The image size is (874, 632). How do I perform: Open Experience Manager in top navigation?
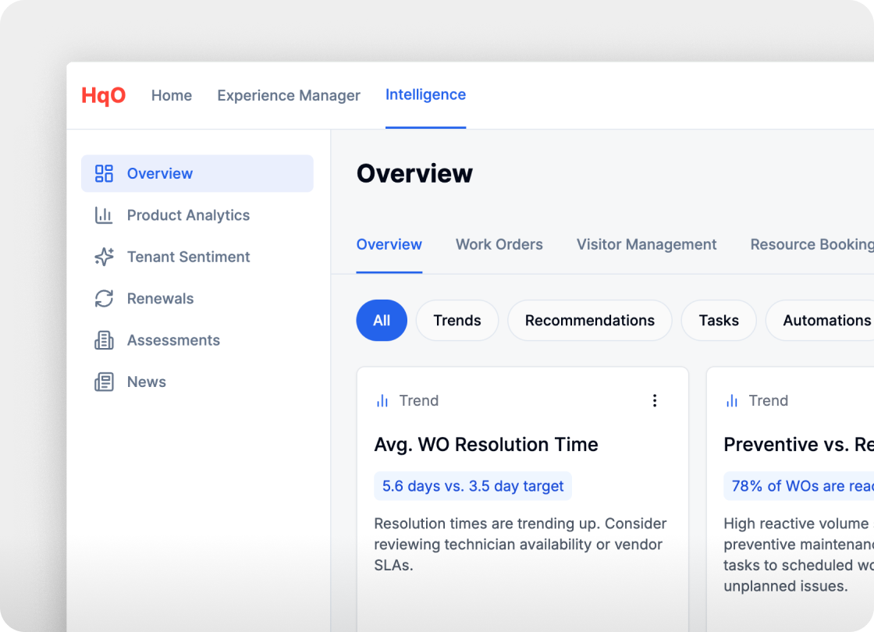(x=289, y=95)
